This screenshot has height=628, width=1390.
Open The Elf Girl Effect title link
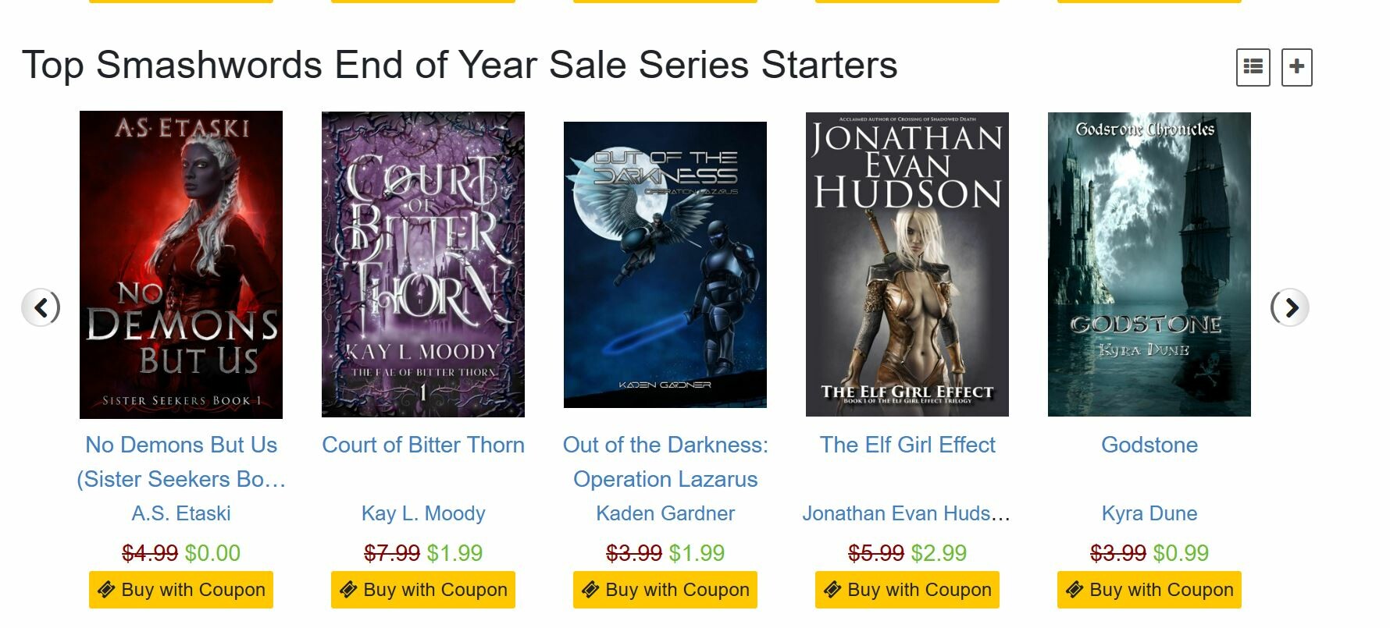[x=907, y=445]
